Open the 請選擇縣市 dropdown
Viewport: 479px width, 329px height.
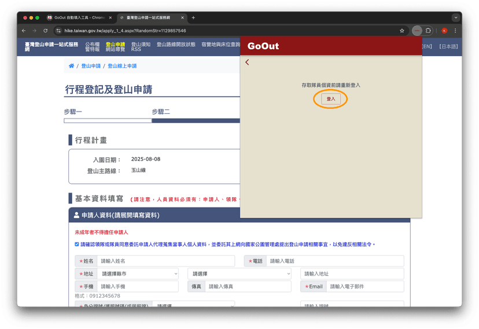pos(138,273)
